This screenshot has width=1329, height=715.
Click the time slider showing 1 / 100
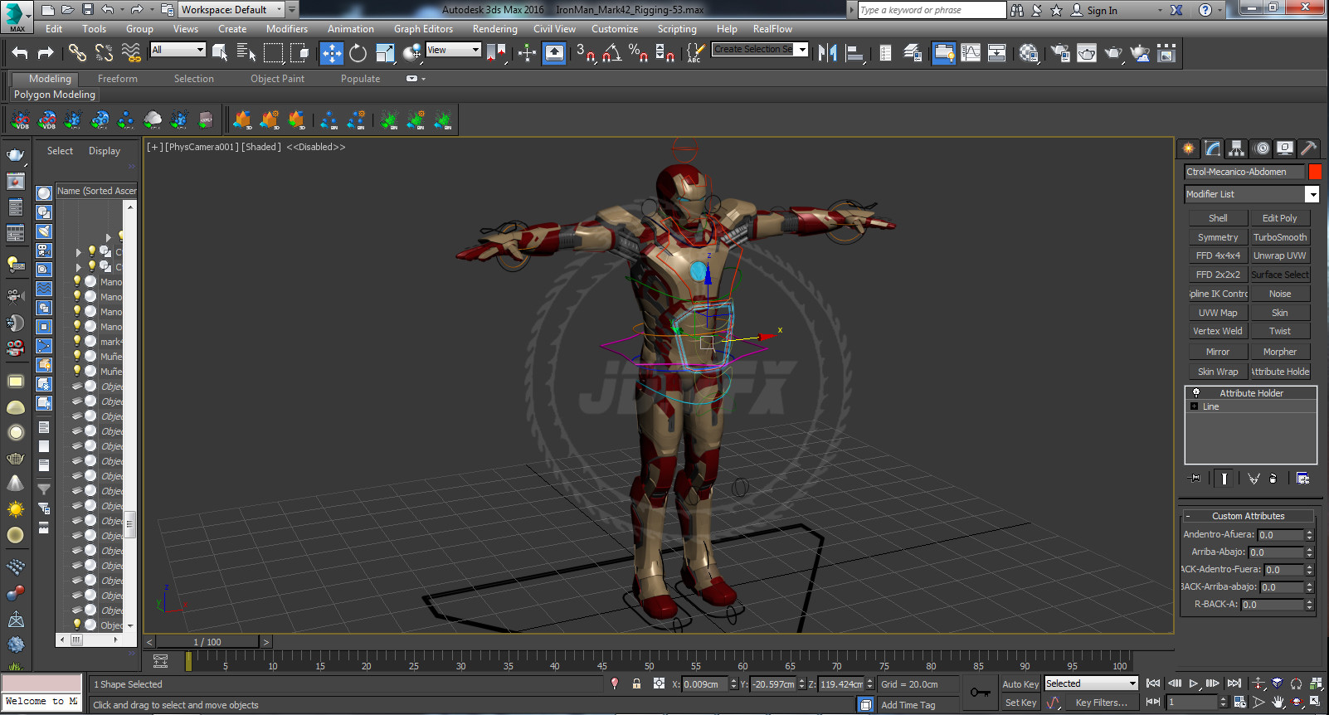pyautogui.click(x=207, y=642)
